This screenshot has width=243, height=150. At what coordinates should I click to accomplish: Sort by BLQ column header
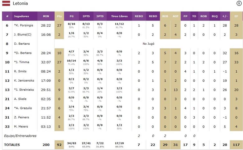tap(214, 16)
